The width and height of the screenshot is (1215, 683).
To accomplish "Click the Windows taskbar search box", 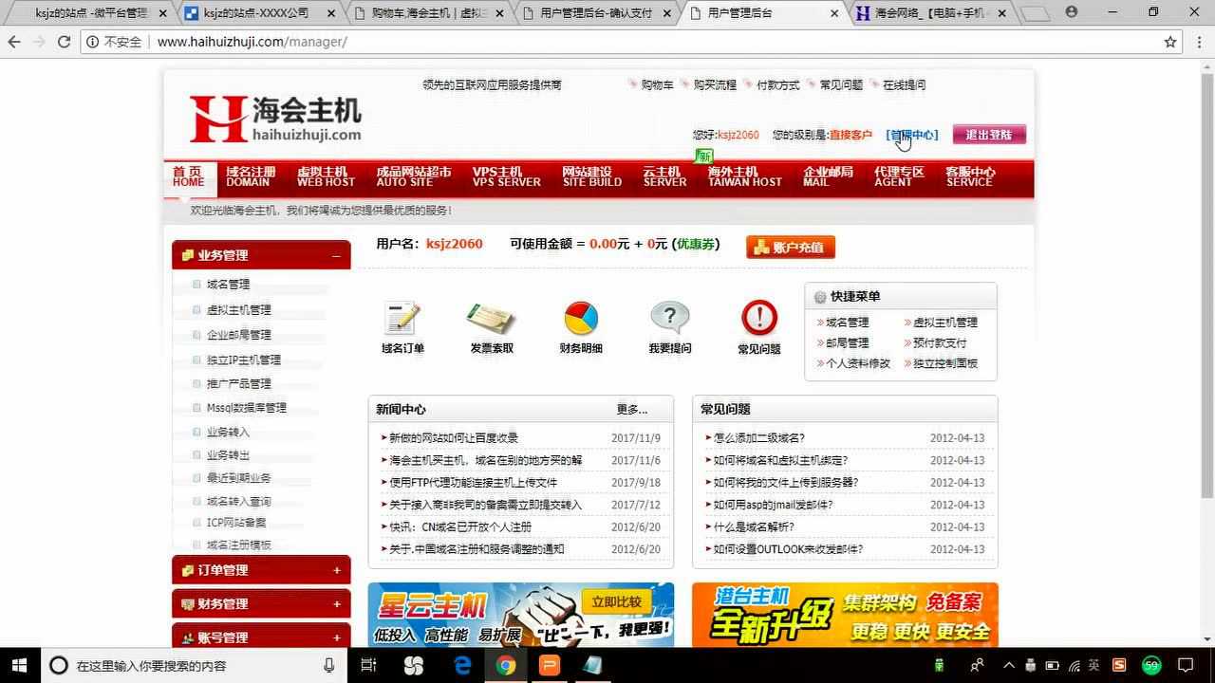I will click(x=192, y=665).
